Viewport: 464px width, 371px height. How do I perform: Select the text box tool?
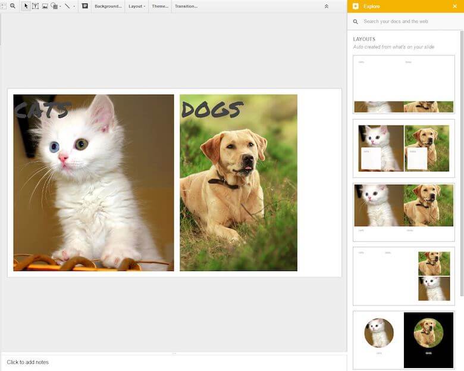(35, 6)
